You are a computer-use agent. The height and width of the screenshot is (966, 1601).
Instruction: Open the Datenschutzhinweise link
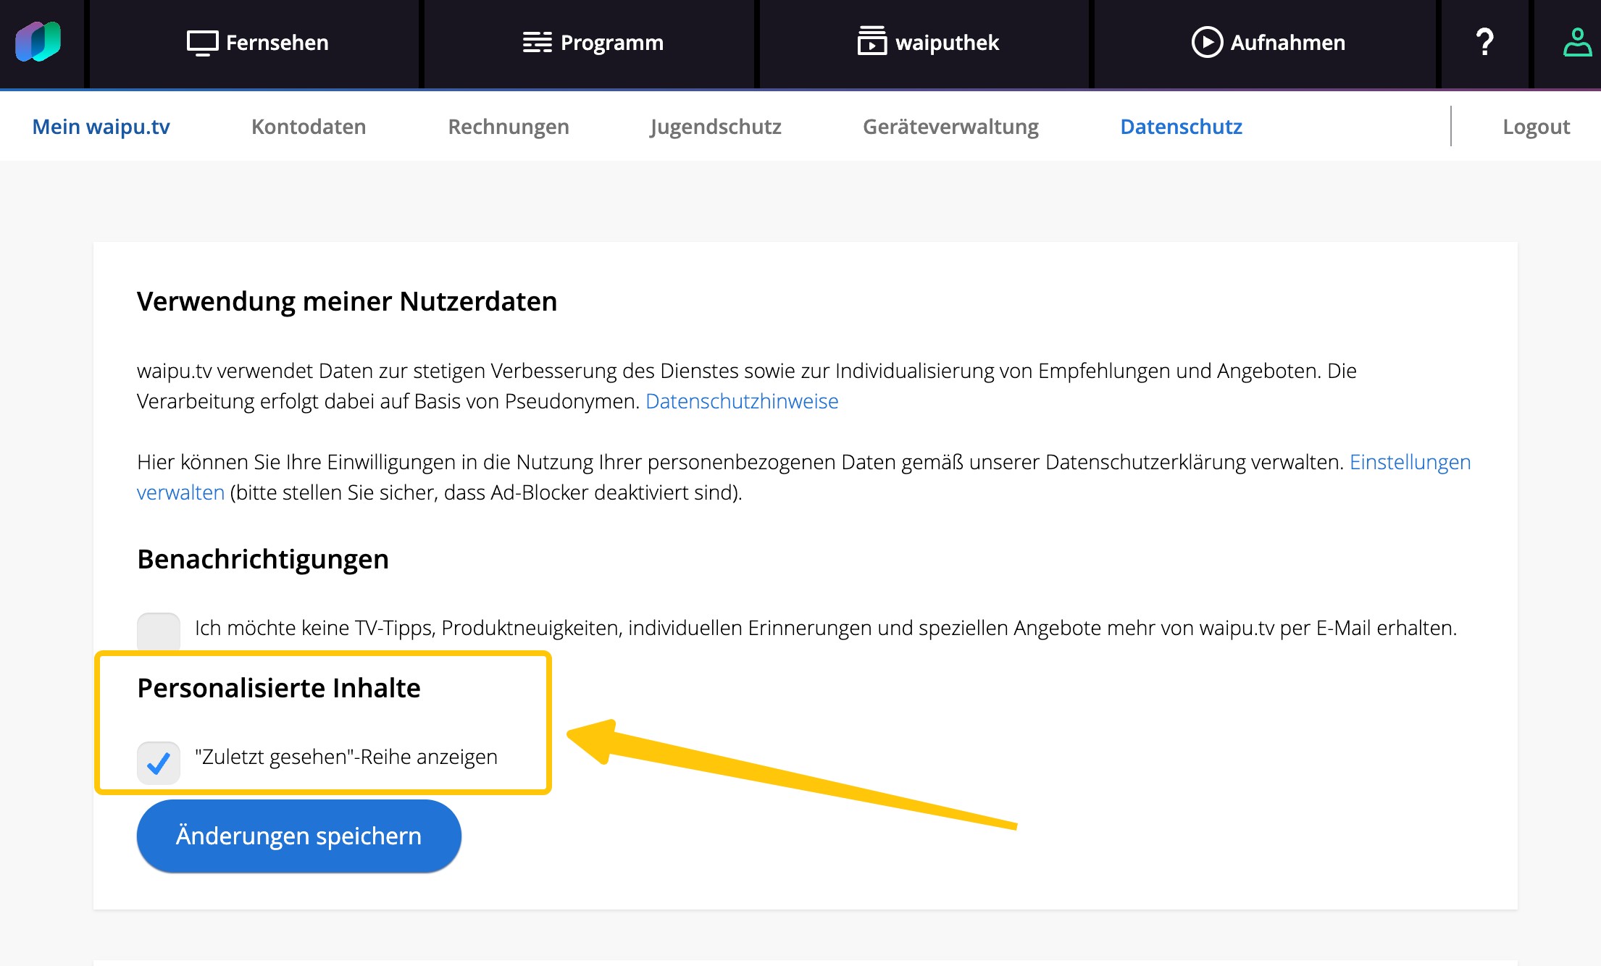coord(742,400)
